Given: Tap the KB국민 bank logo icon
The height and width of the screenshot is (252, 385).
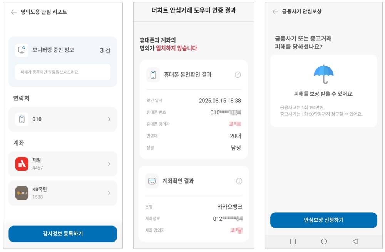Looking at the screenshot, I should [22, 193].
